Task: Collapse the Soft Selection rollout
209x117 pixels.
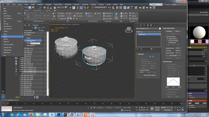Action: (x=168, y=62)
